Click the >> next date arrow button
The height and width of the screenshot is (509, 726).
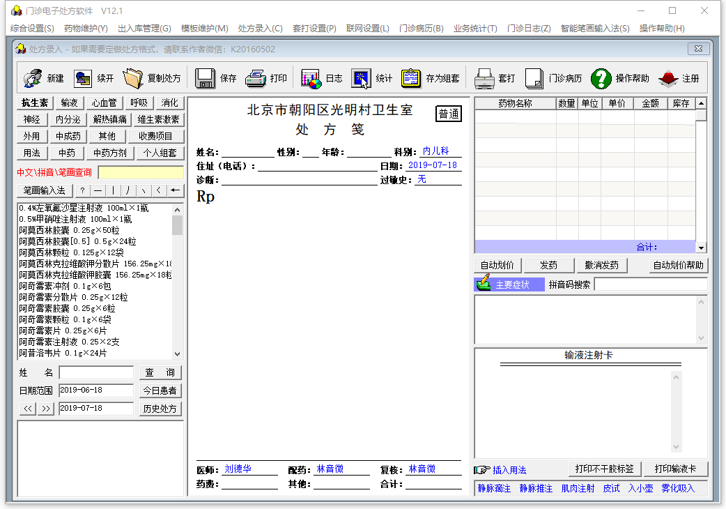pos(46,409)
